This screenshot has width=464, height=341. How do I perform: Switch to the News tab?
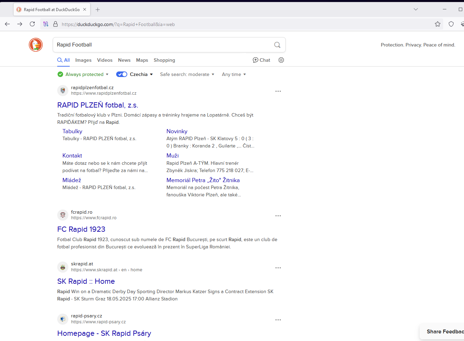click(x=124, y=60)
